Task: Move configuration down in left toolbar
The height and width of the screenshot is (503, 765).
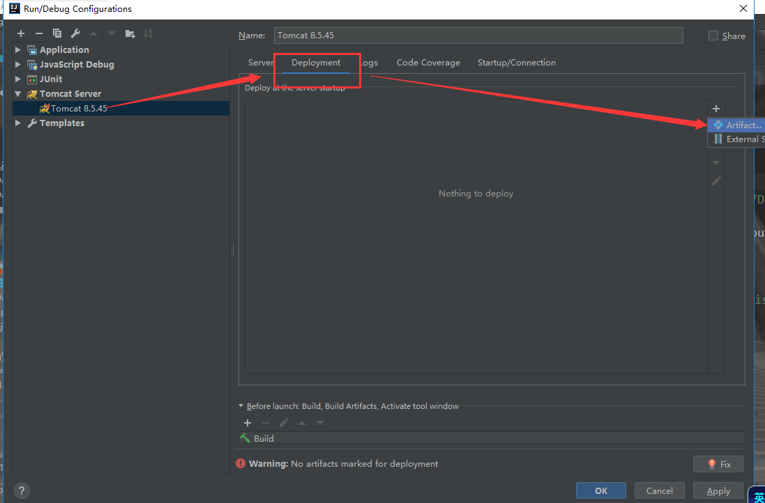Action: point(112,33)
